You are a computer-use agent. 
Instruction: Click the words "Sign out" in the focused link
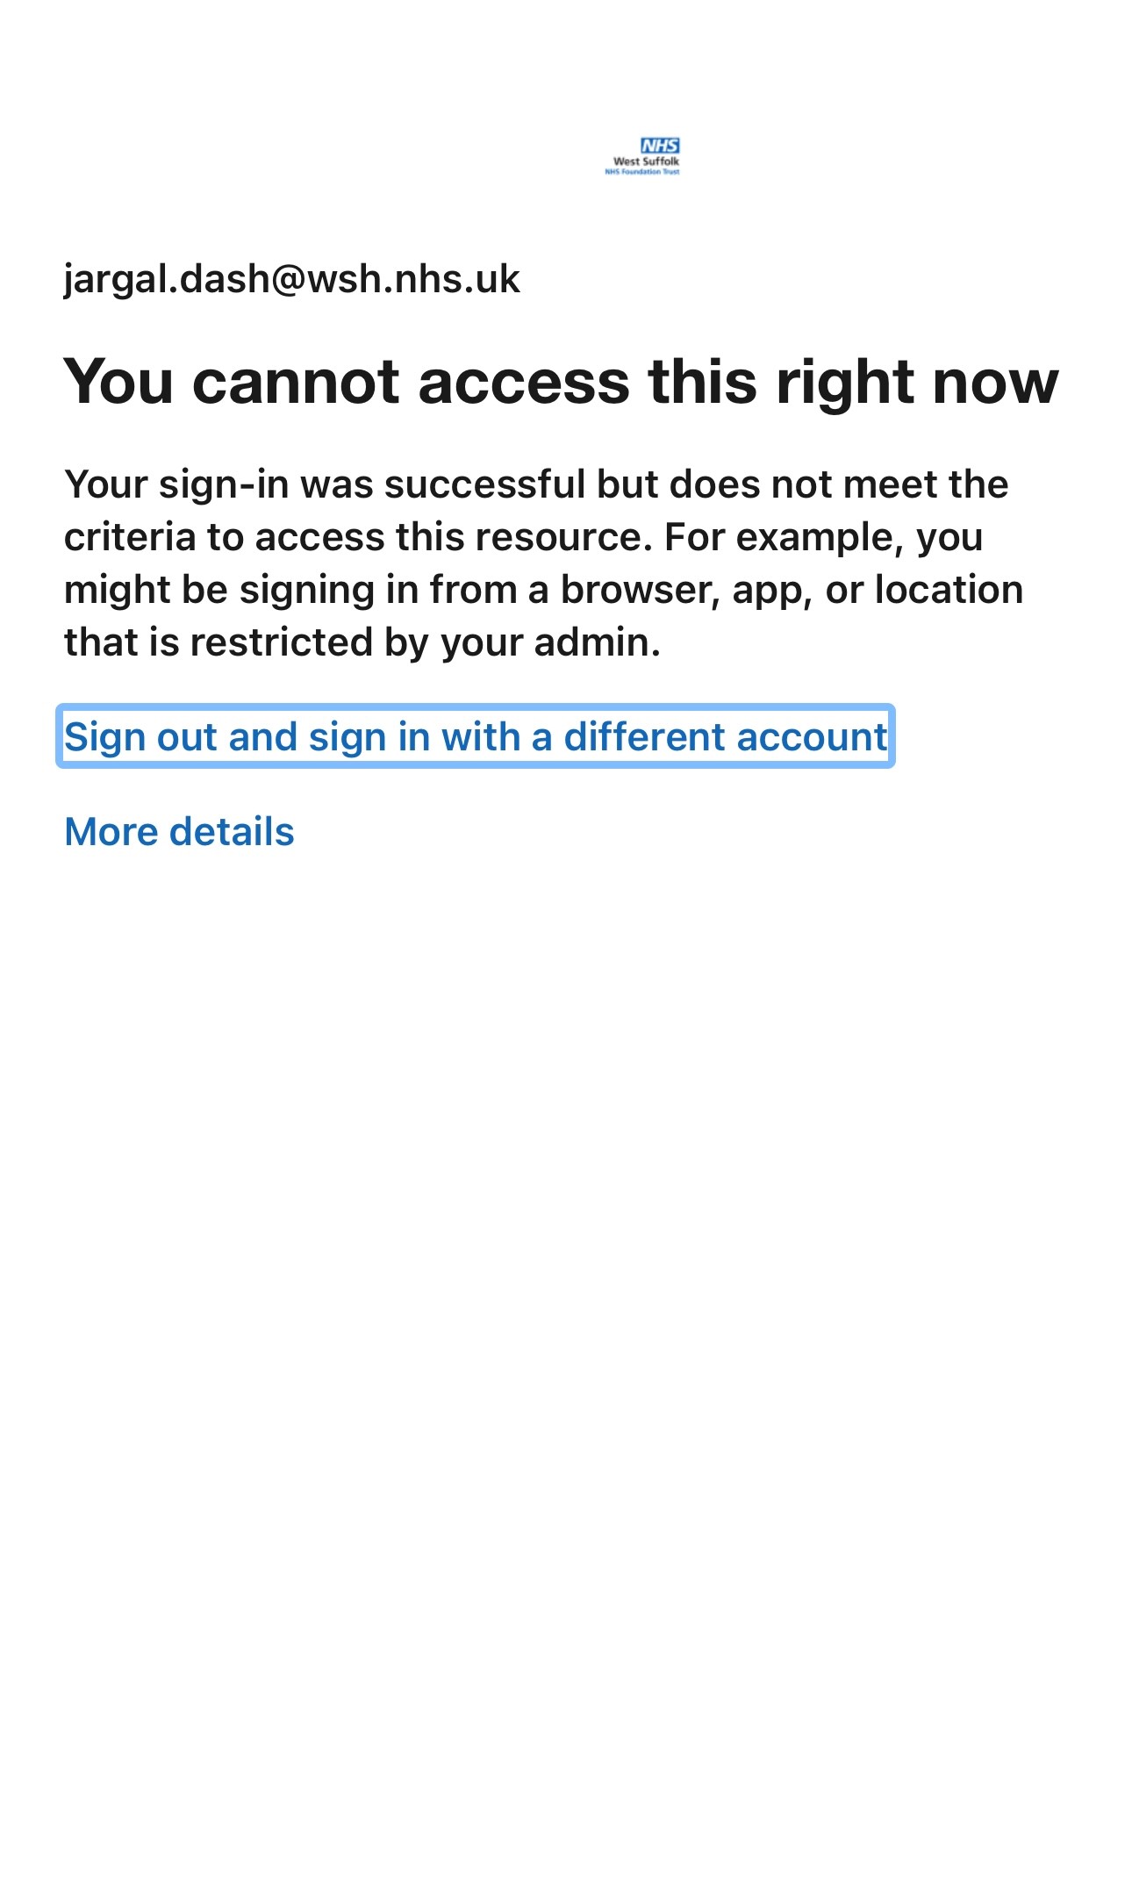140,736
